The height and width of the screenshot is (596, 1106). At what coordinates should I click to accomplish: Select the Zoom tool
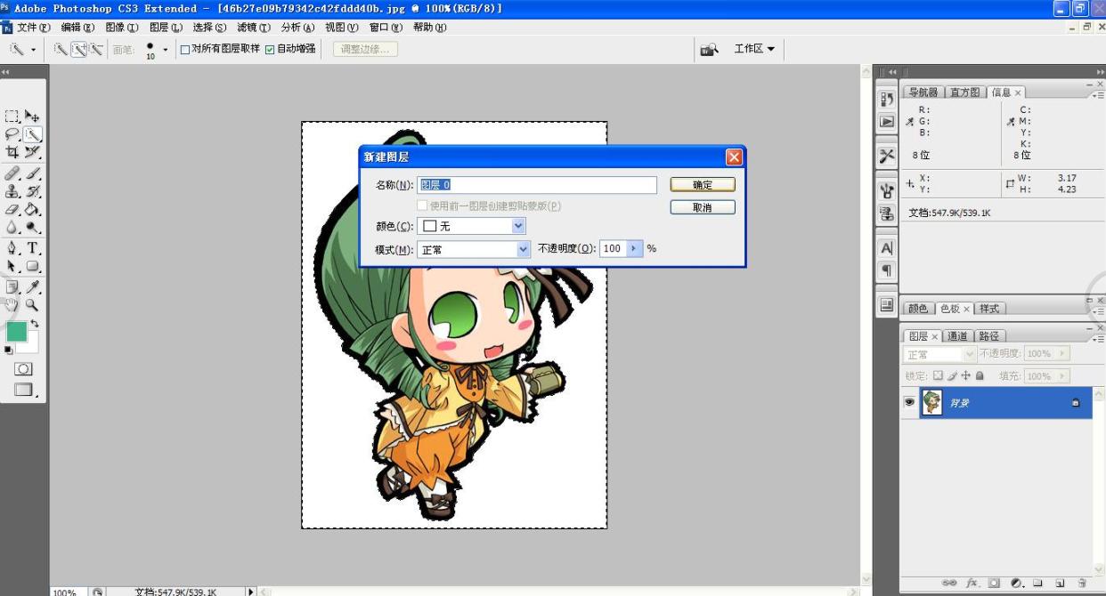click(x=32, y=304)
